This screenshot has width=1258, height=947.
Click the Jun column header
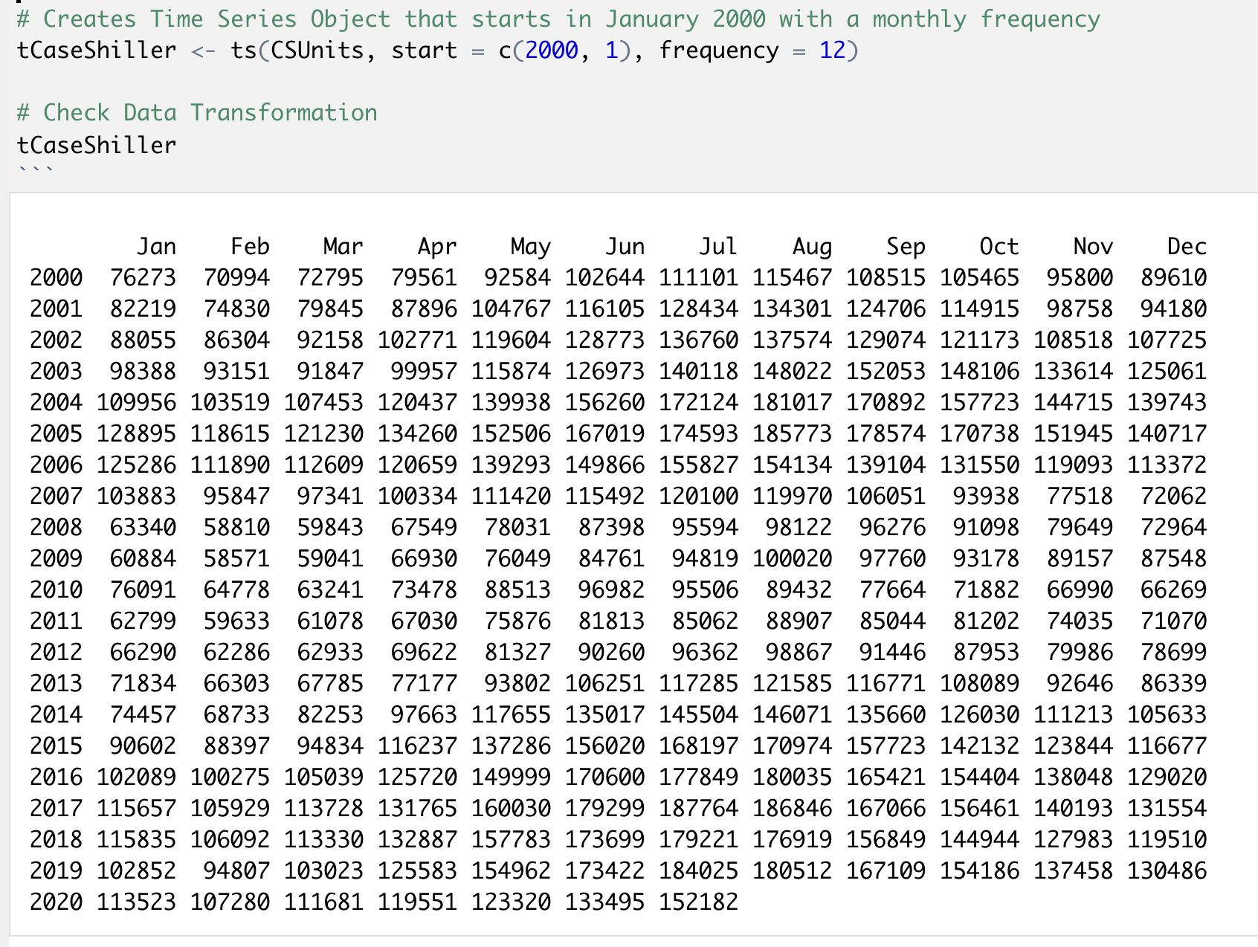tap(625, 247)
